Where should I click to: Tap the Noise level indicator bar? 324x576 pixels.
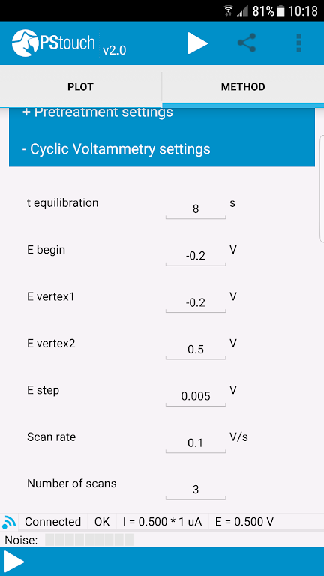pos(89,540)
